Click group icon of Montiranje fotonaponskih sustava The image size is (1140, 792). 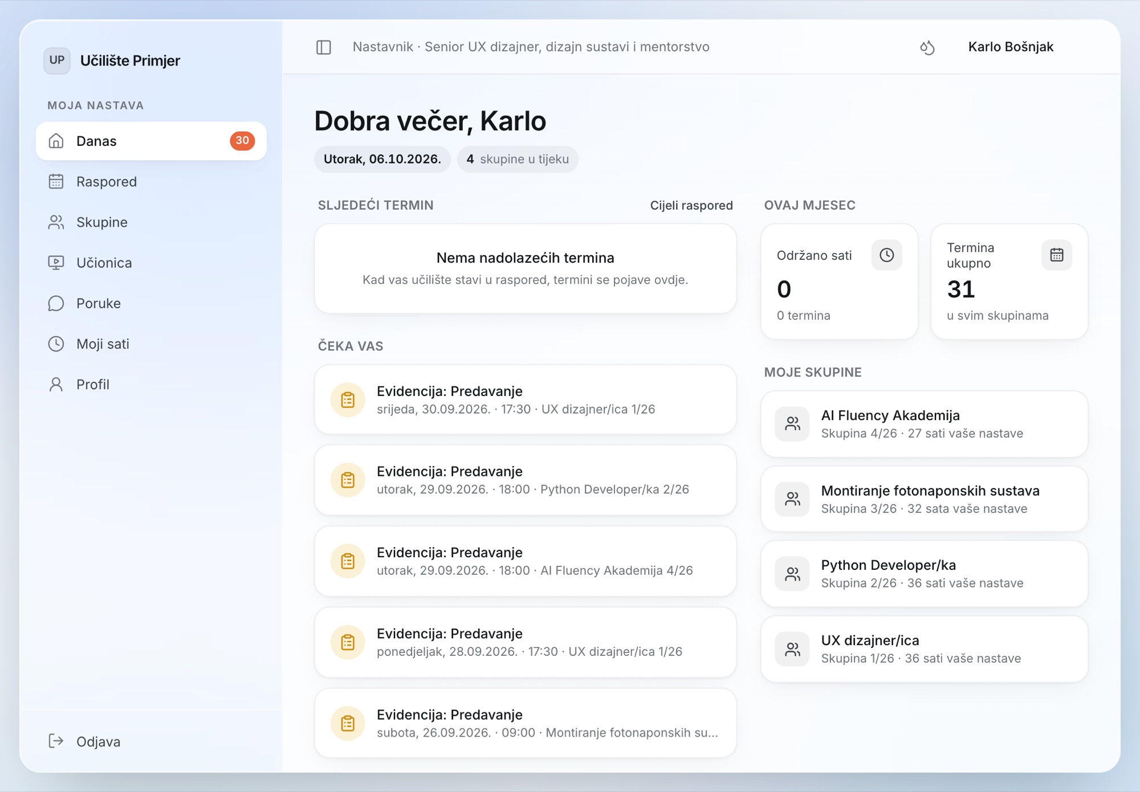(x=792, y=499)
